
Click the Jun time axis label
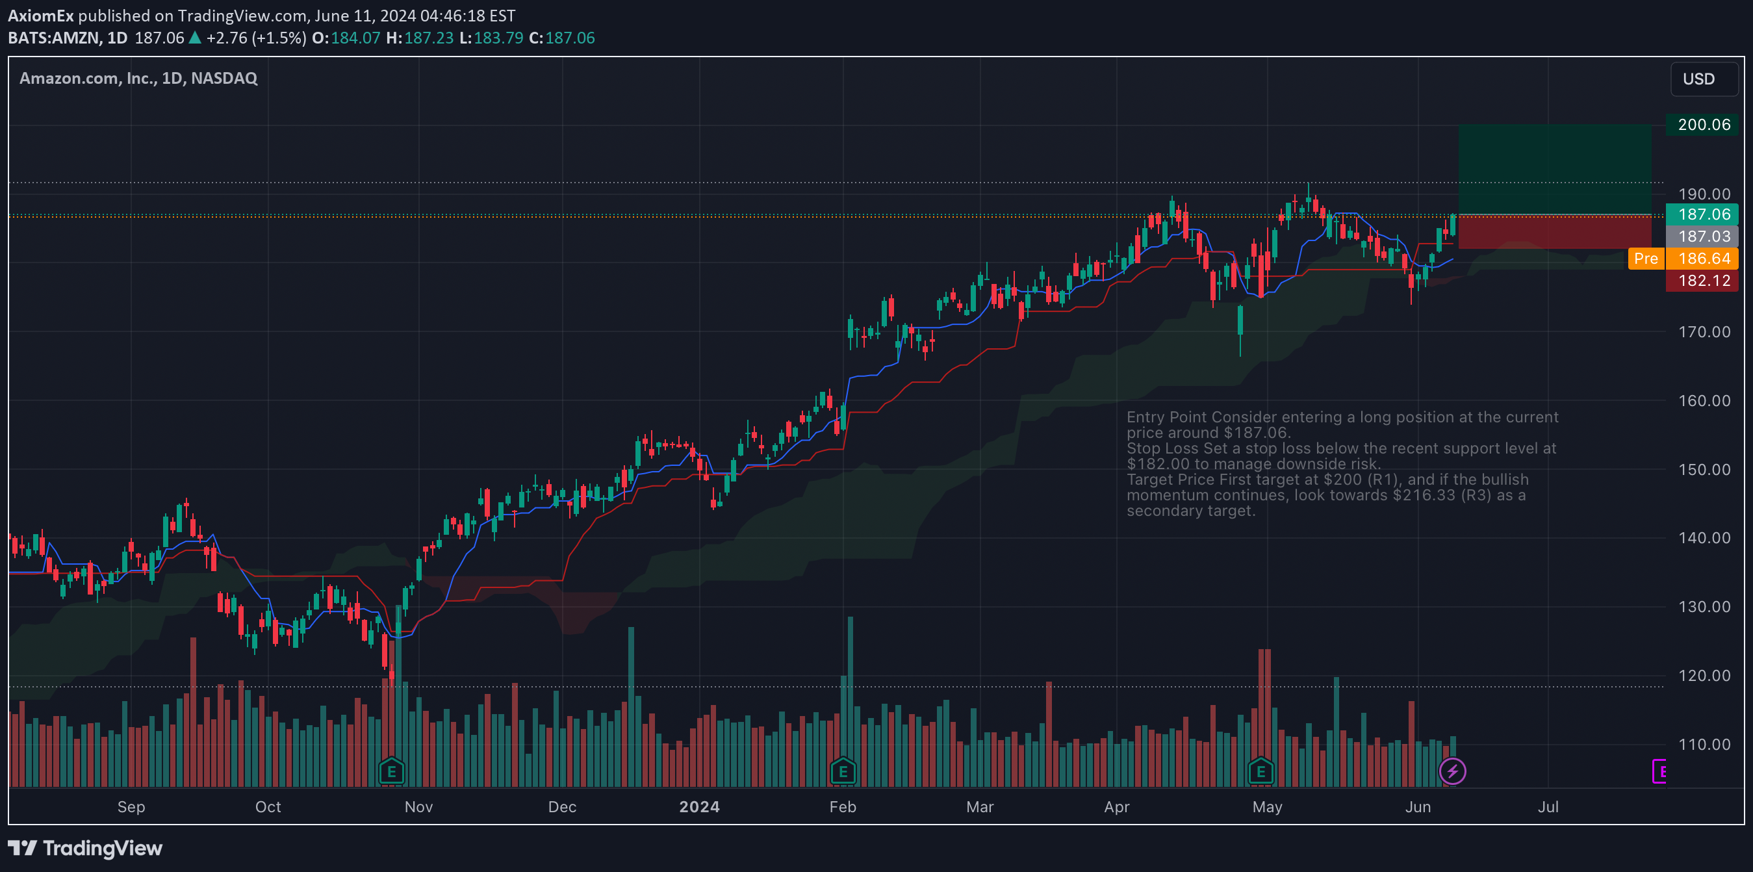pyautogui.click(x=1418, y=806)
